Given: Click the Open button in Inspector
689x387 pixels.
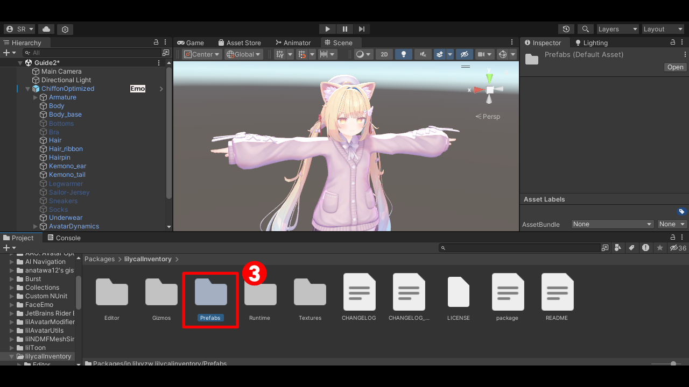Looking at the screenshot, I should [675, 67].
